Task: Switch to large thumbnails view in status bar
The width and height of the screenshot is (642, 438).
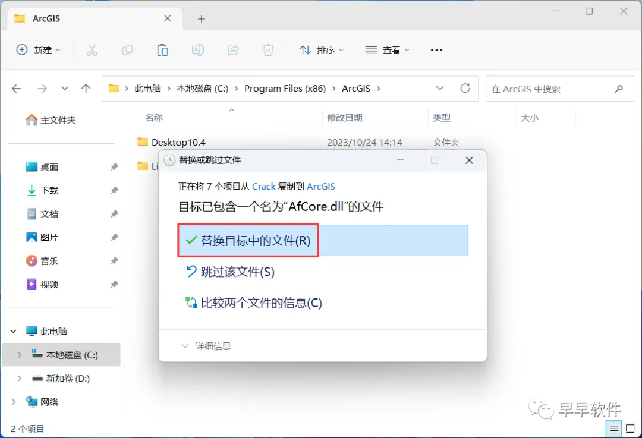Action: pos(631,429)
